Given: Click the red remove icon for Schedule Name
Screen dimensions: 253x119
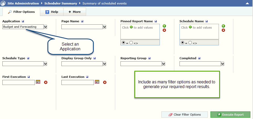Looking at the screenshot, I should tap(223, 30).
